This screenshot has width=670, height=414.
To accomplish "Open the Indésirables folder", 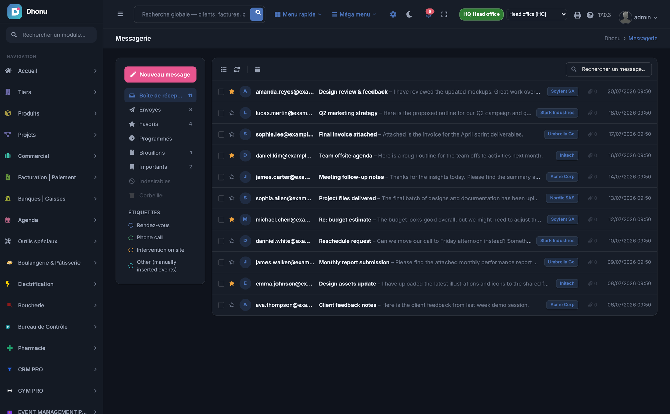I will point(160,181).
